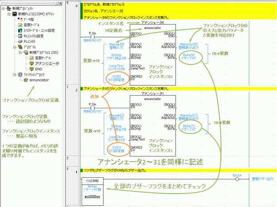277x207 pixels.
Task: Open the データ型 colored-blocks icon
Action: click(x=20, y=19)
